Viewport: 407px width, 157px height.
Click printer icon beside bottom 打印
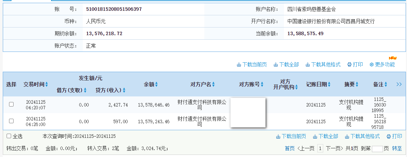[x=389, y=136]
